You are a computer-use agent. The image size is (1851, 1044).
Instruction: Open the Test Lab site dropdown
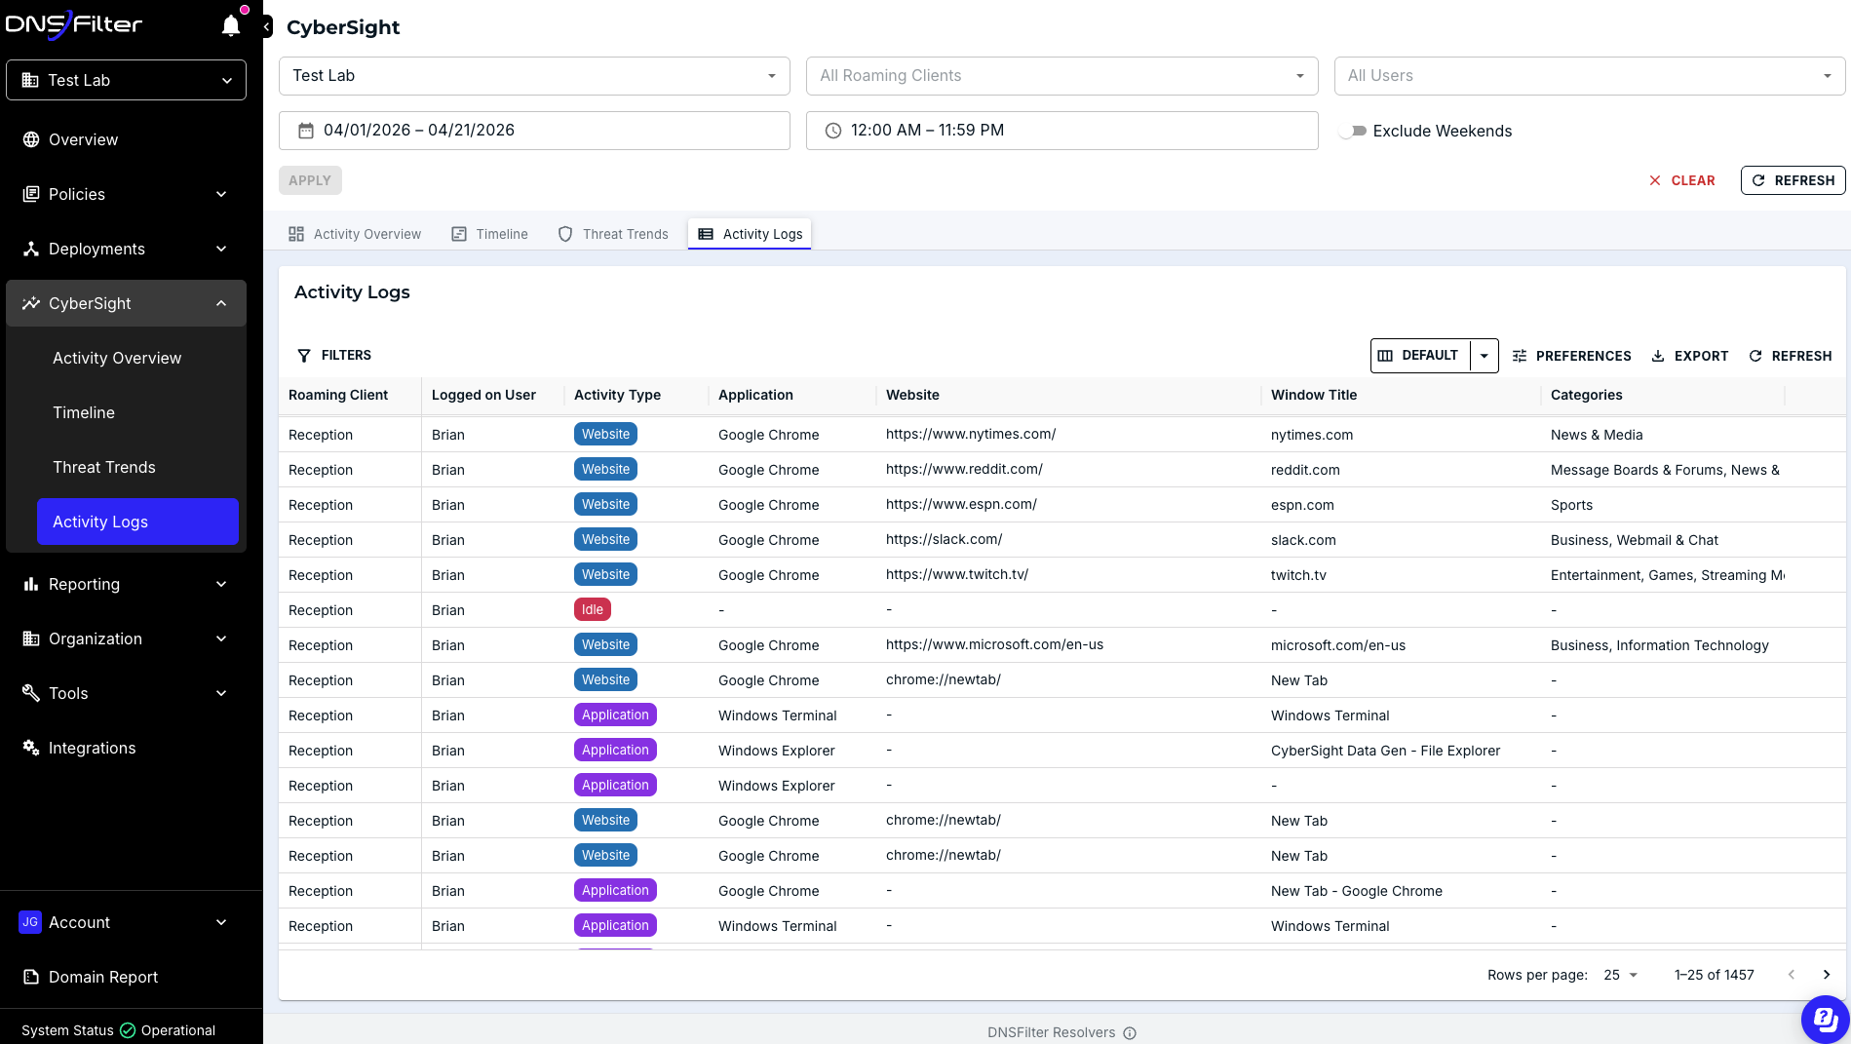click(x=534, y=76)
